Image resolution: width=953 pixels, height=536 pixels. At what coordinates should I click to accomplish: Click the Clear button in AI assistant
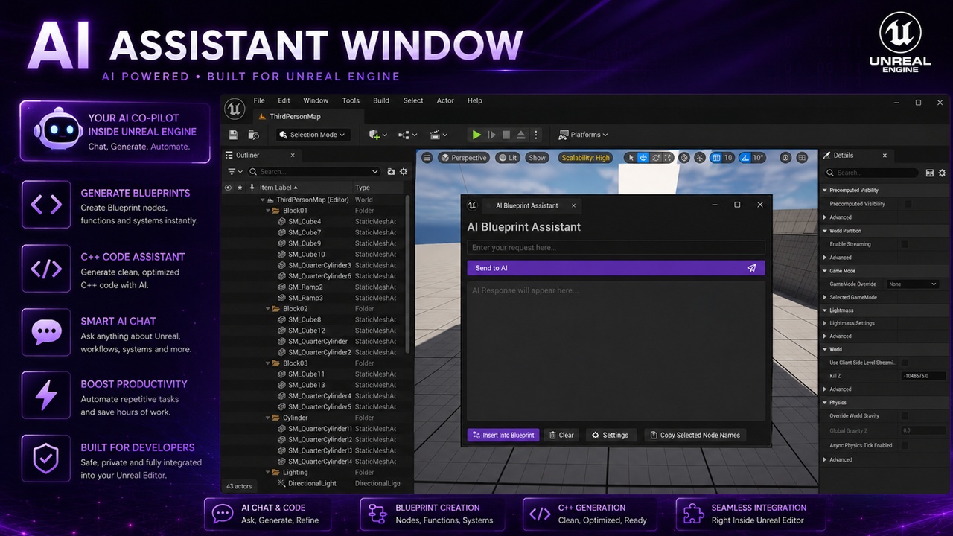pos(561,435)
